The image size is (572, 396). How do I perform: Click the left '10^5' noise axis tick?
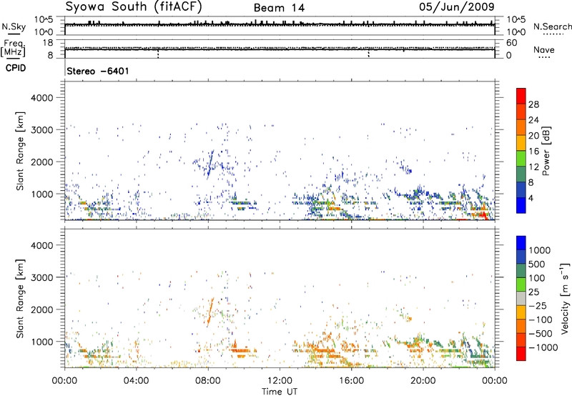(x=44, y=20)
